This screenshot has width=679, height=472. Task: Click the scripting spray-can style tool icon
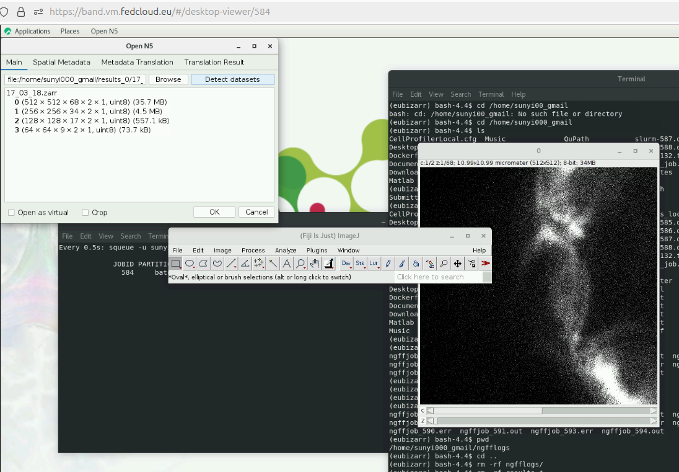click(x=429, y=264)
